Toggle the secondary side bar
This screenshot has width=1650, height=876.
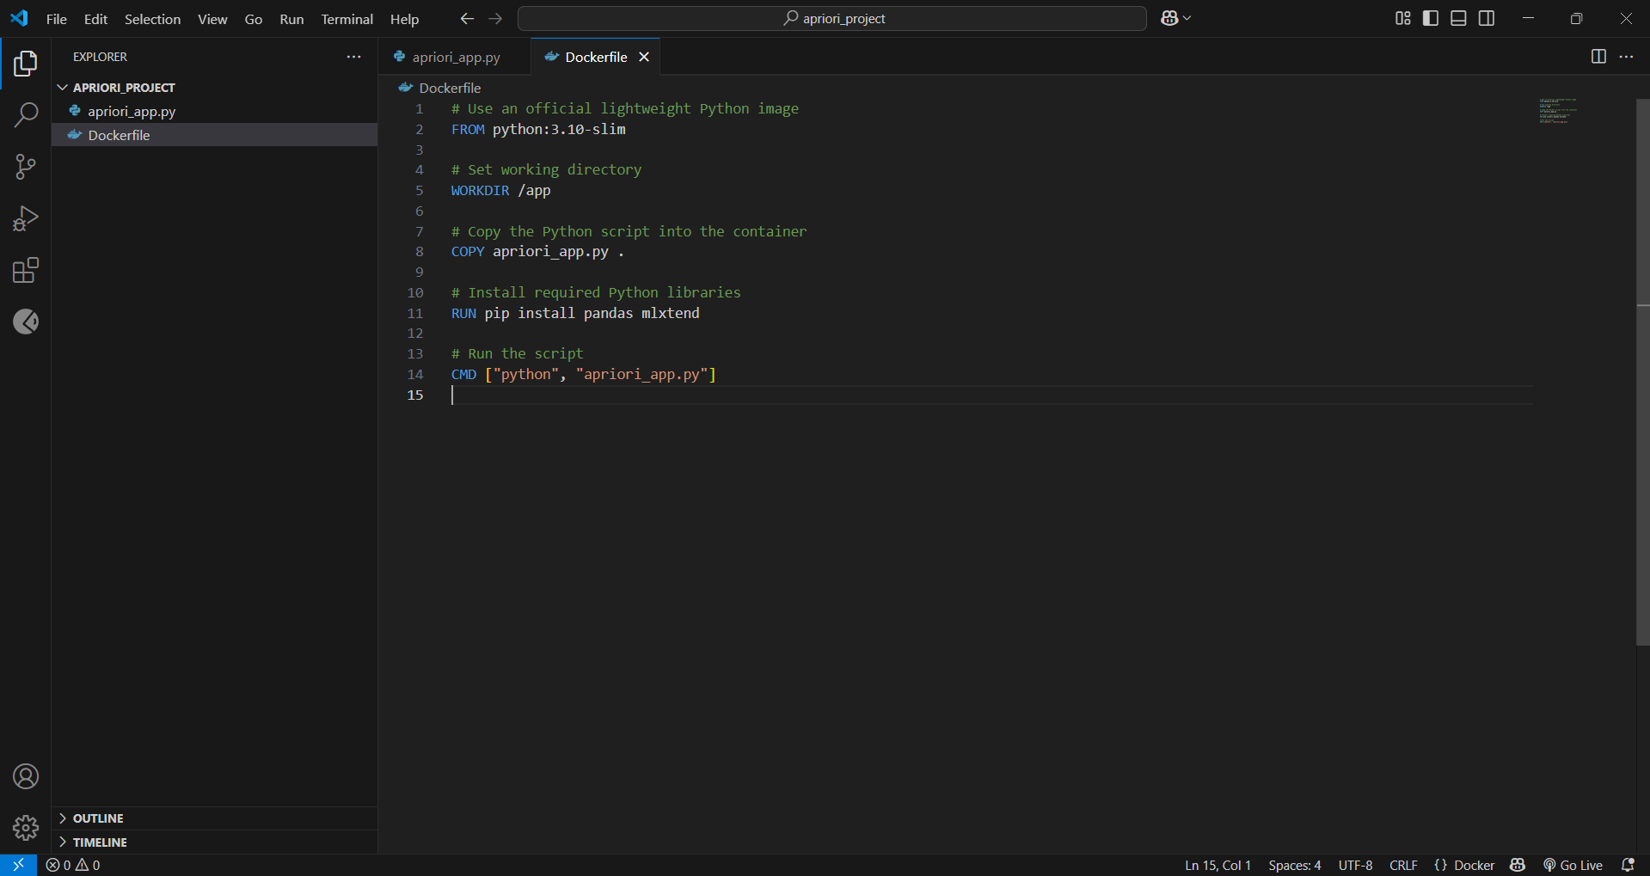click(1487, 18)
